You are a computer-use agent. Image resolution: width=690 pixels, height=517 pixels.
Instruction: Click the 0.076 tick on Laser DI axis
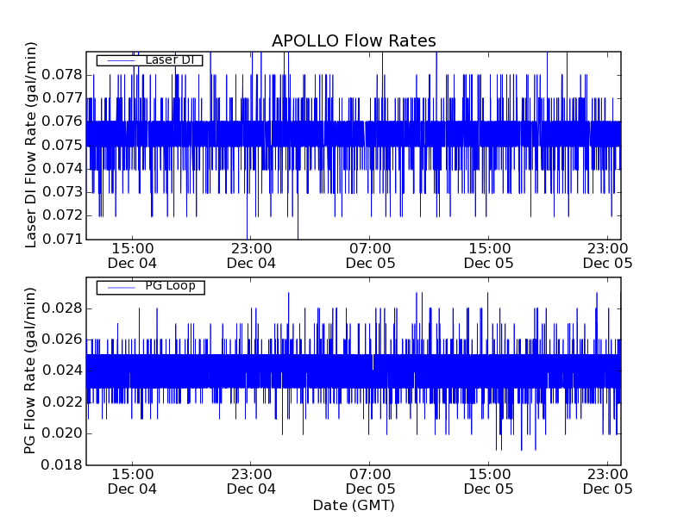[62, 121]
